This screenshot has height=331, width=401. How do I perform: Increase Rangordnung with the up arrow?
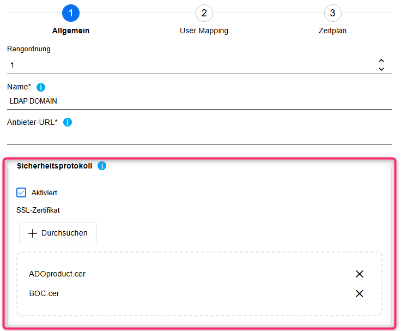click(x=381, y=61)
